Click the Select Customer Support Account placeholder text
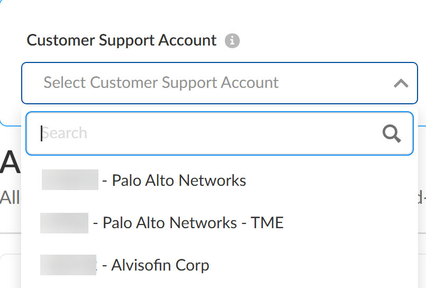The image size is (426, 288). point(161,83)
